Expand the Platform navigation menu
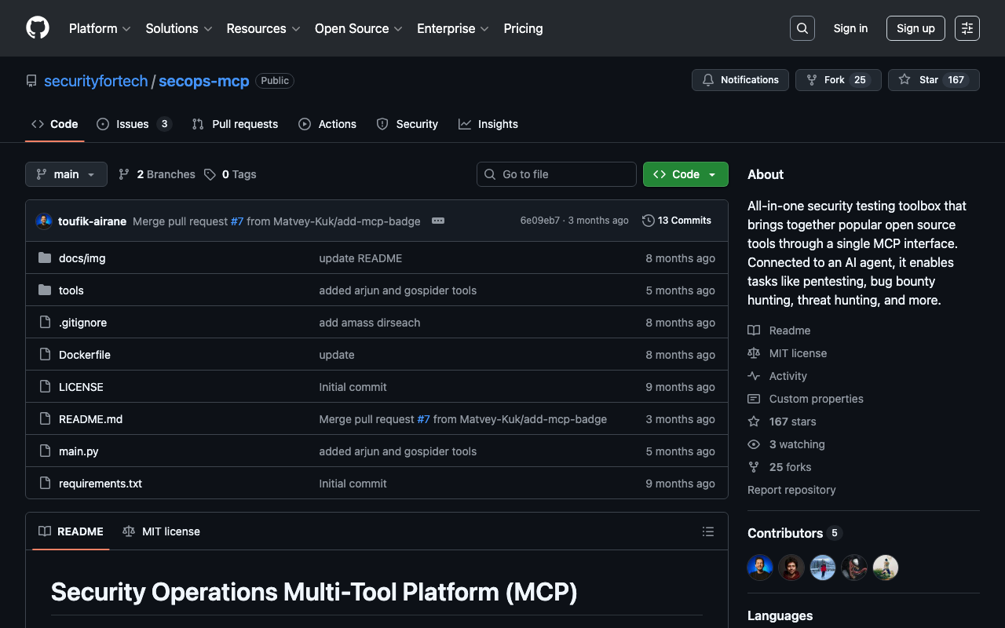 [x=100, y=28]
